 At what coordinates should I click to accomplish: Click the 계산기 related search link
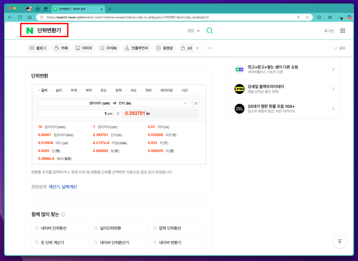point(54,187)
